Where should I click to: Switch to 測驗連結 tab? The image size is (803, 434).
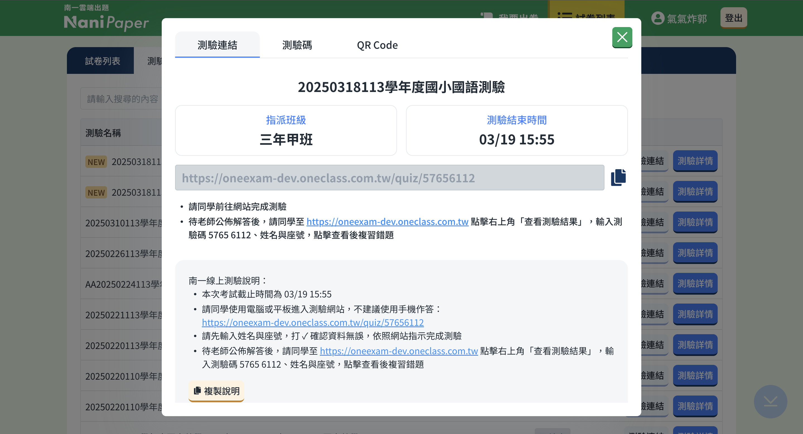pyautogui.click(x=217, y=45)
